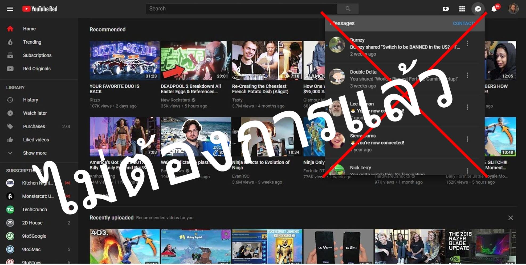Play YOUR FAVORITE DUO IS BACK thumbnail
The height and width of the screenshot is (265, 526).
125,61
